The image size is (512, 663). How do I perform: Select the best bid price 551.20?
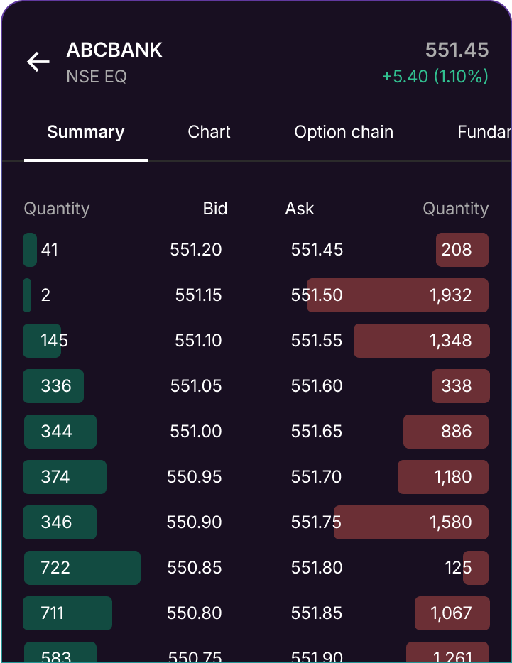(x=195, y=250)
